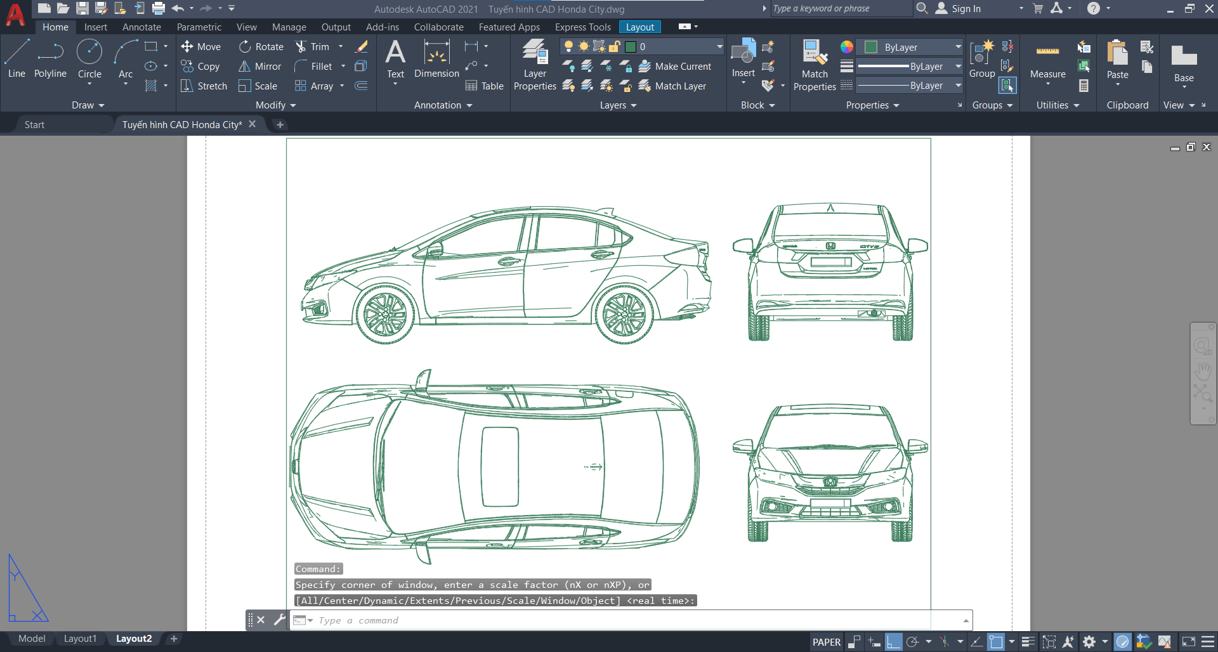Activate the Scale command
The height and width of the screenshot is (652, 1218).
[258, 86]
